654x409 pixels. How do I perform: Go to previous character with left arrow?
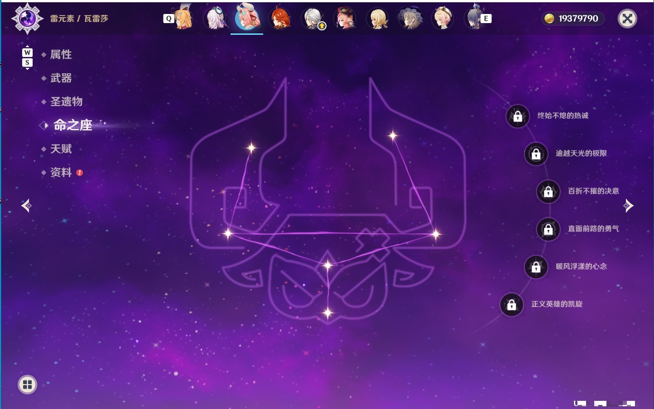click(26, 206)
